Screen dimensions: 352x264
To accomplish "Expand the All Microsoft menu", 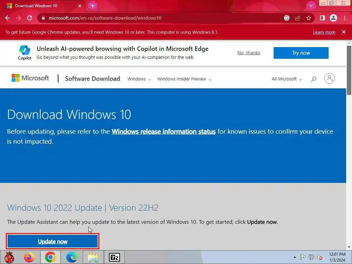I will tap(287, 79).
